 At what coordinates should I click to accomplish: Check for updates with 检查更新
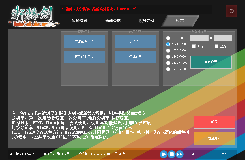(214, 138)
